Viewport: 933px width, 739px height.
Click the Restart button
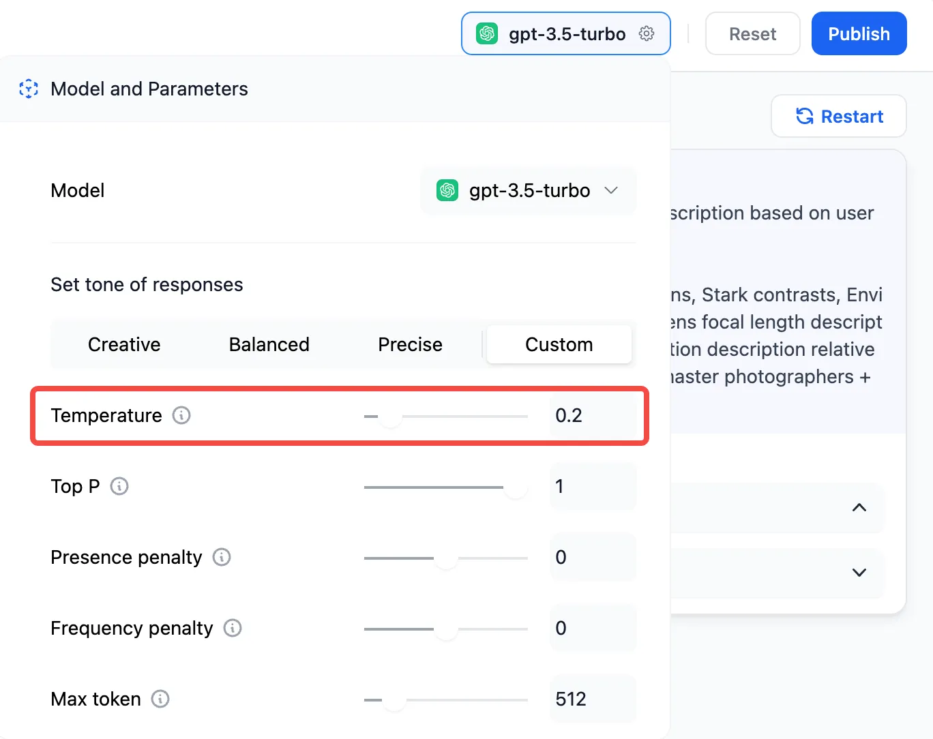point(839,117)
